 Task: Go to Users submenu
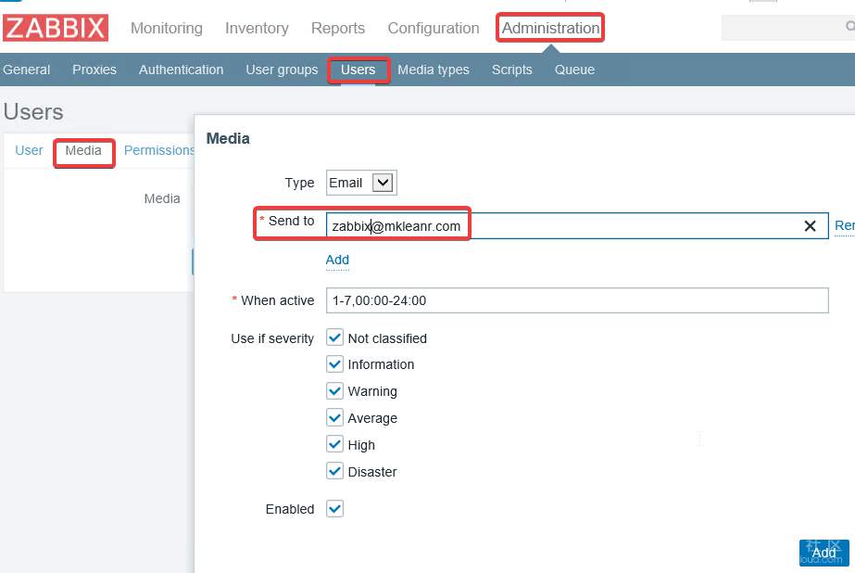click(358, 70)
